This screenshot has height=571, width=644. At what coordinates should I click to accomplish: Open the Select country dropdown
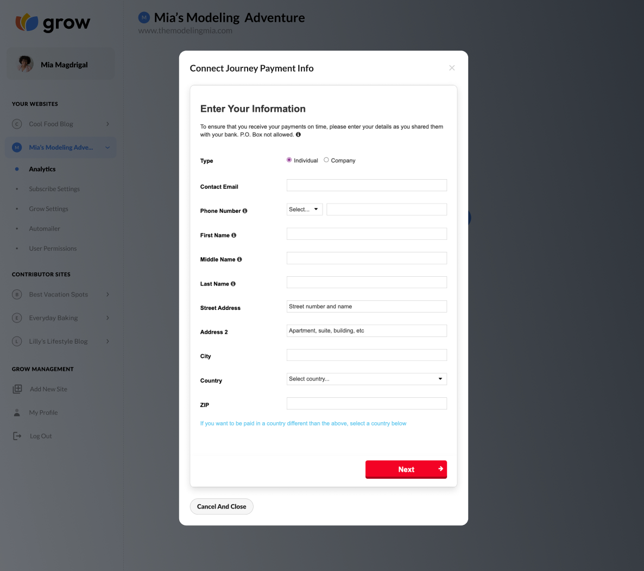[367, 379]
